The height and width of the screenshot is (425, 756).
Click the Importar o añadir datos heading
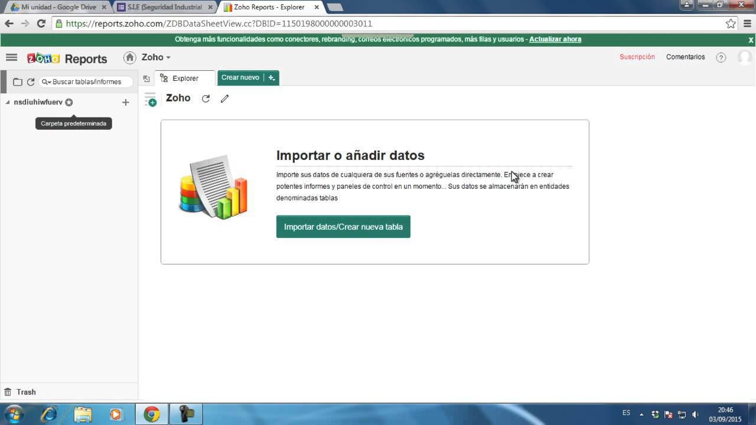click(350, 155)
